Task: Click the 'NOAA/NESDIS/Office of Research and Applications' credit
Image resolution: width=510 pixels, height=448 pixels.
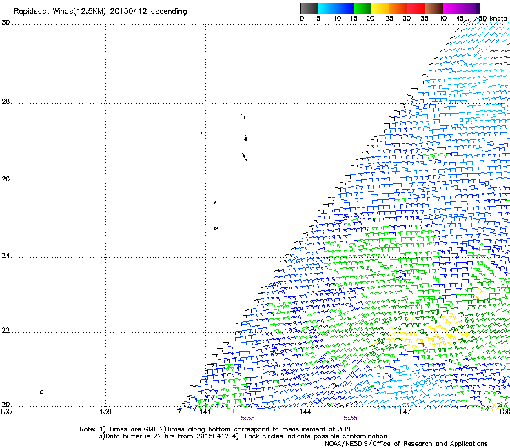Action: pos(406,444)
